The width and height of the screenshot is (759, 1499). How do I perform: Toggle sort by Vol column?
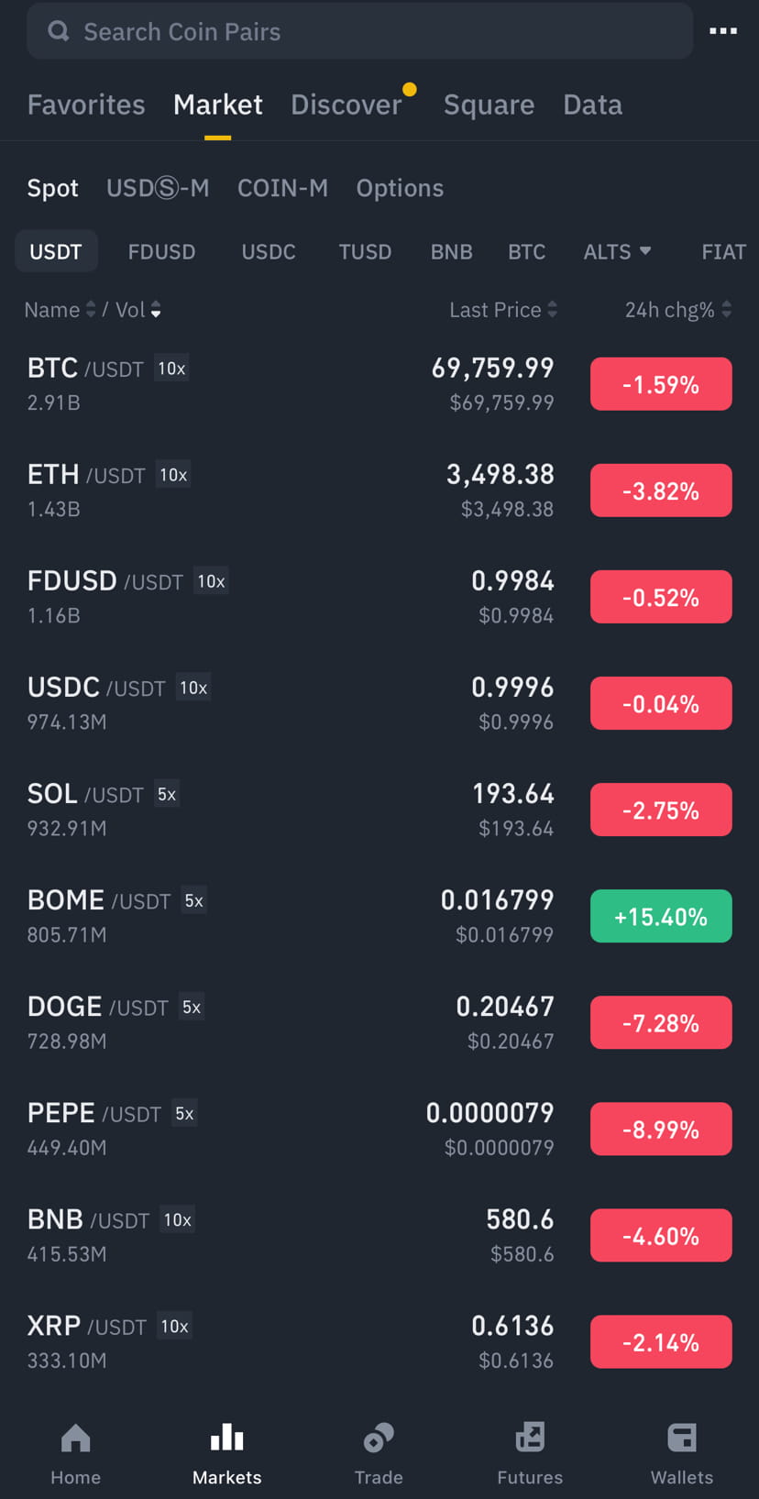pos(138,310)
